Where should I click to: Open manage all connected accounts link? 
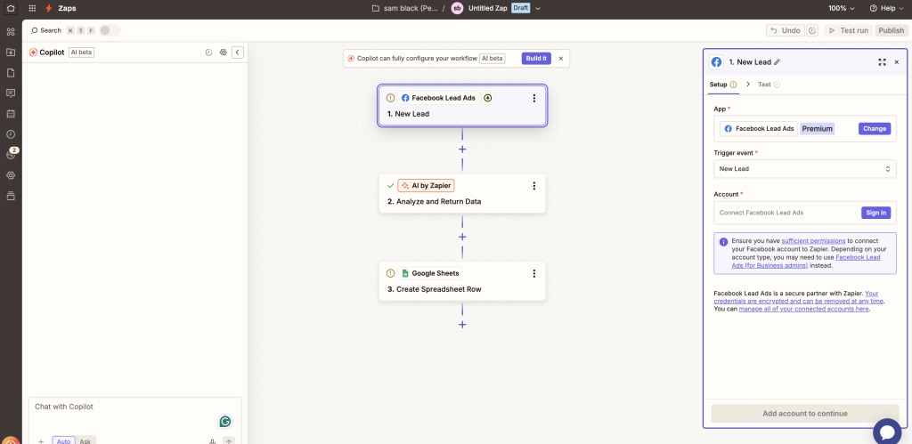[x=804, y=309]
